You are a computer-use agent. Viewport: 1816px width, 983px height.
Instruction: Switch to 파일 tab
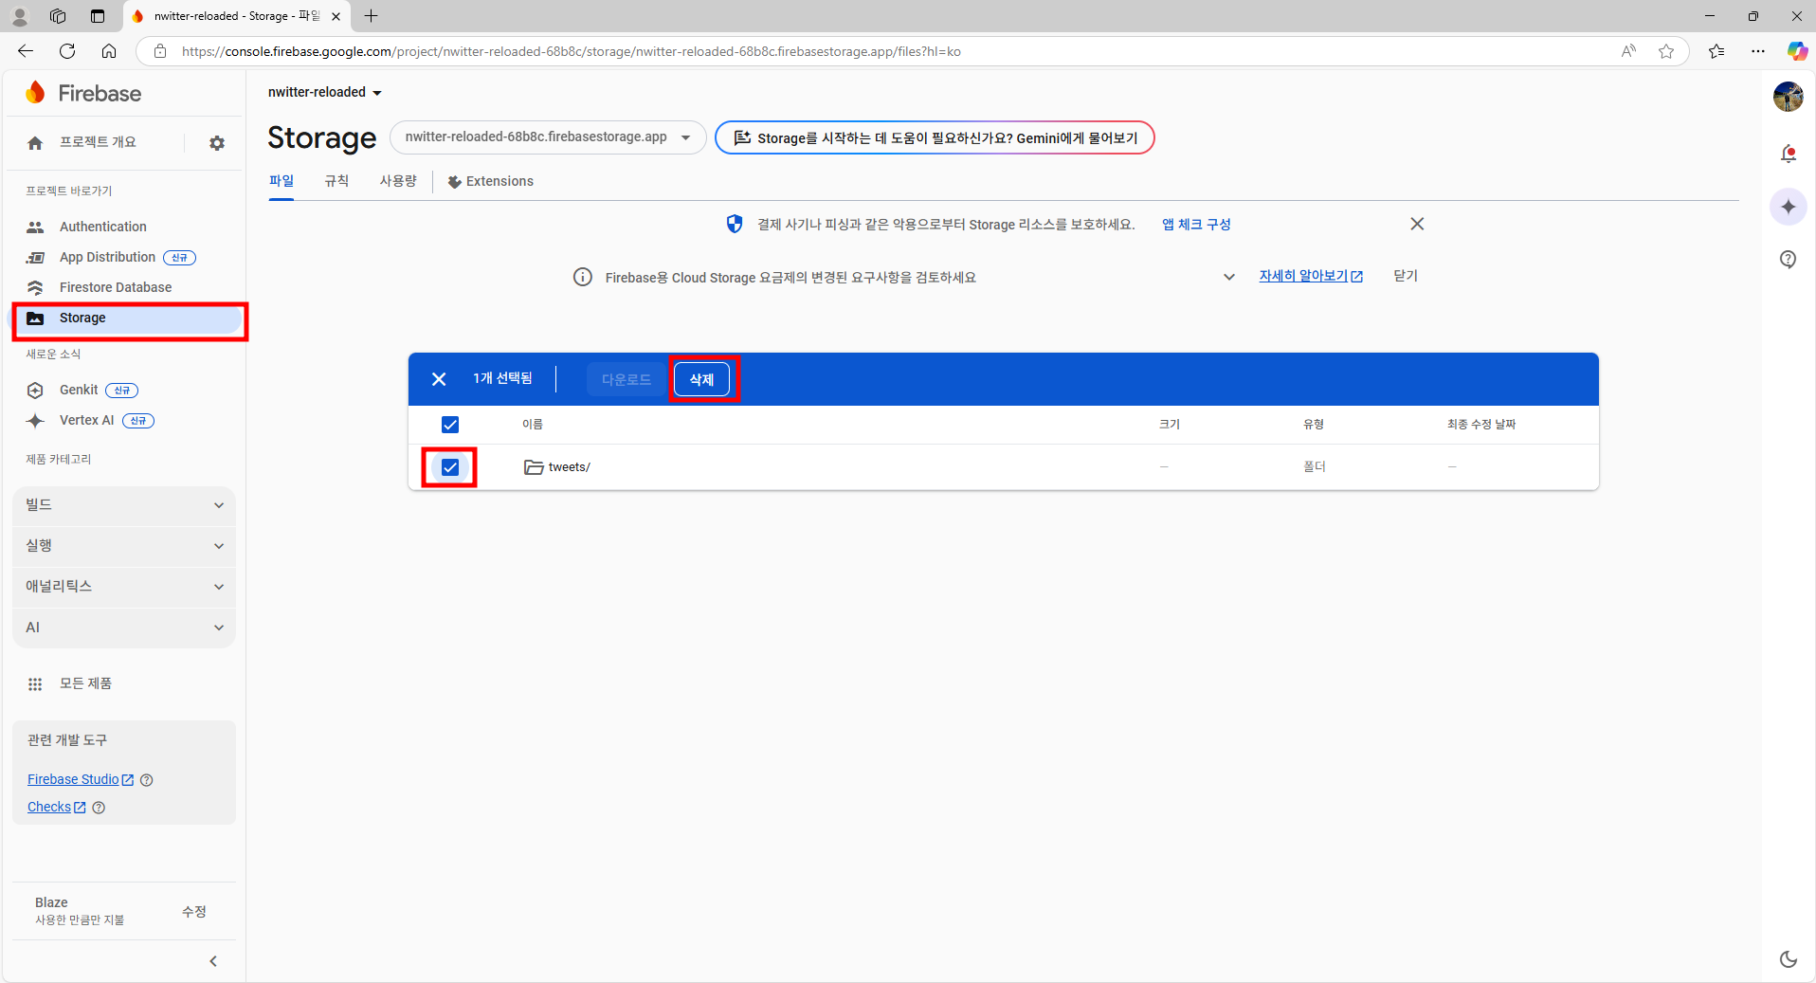point(281,181)
